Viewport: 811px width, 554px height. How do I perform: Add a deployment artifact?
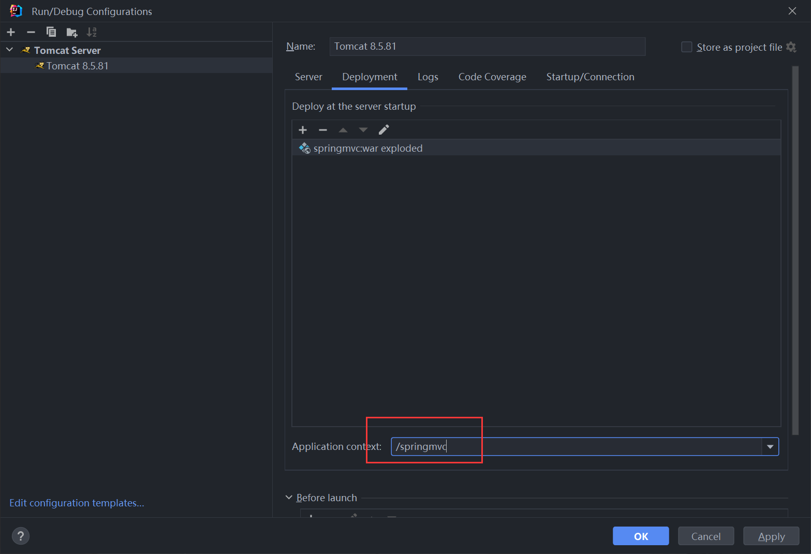click(303, 130)
